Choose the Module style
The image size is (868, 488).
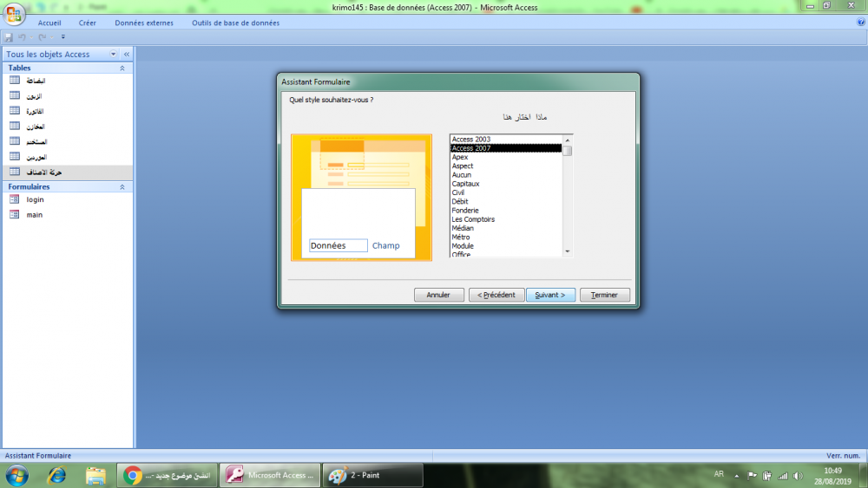click(x=506, y=246)
